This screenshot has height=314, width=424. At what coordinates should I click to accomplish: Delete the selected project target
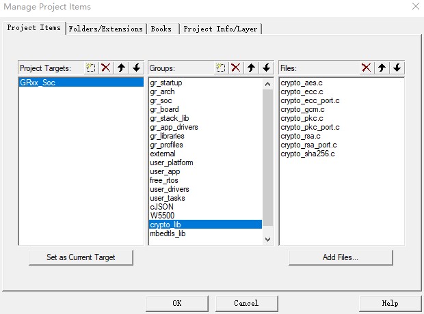[x=105, y=68]
